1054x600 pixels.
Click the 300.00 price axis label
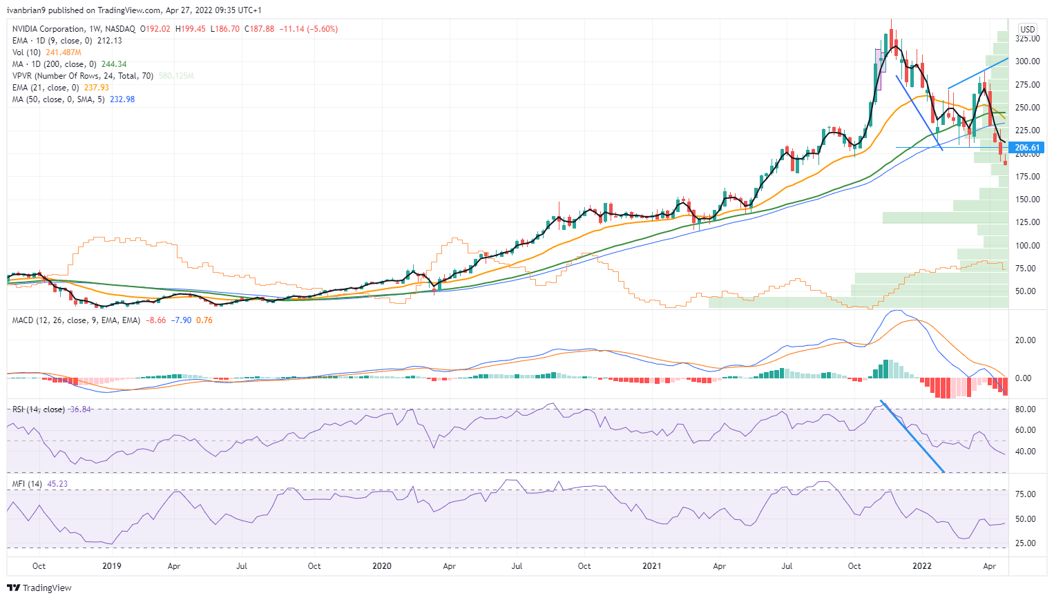(x=1028, y=61)
